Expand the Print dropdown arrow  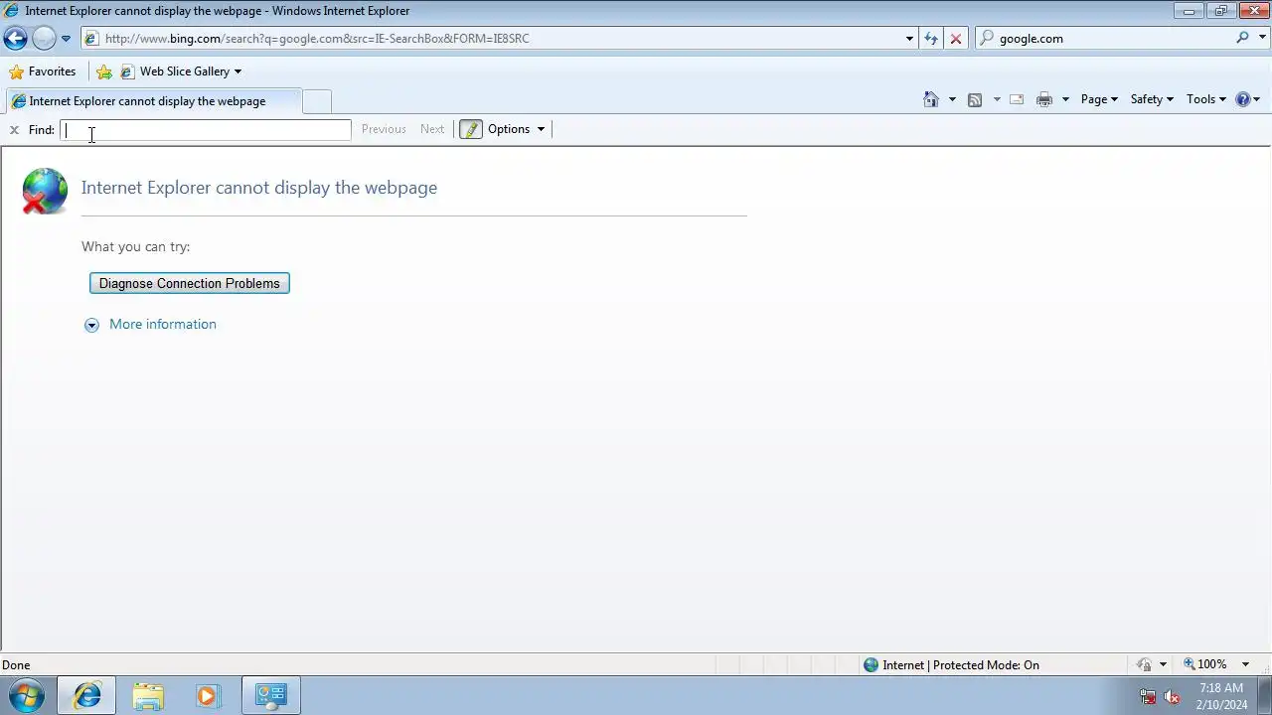coord(1065,99)
